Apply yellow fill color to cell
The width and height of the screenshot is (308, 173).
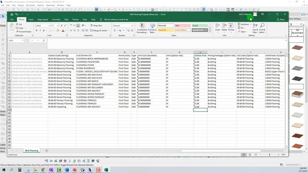(58, 31)
